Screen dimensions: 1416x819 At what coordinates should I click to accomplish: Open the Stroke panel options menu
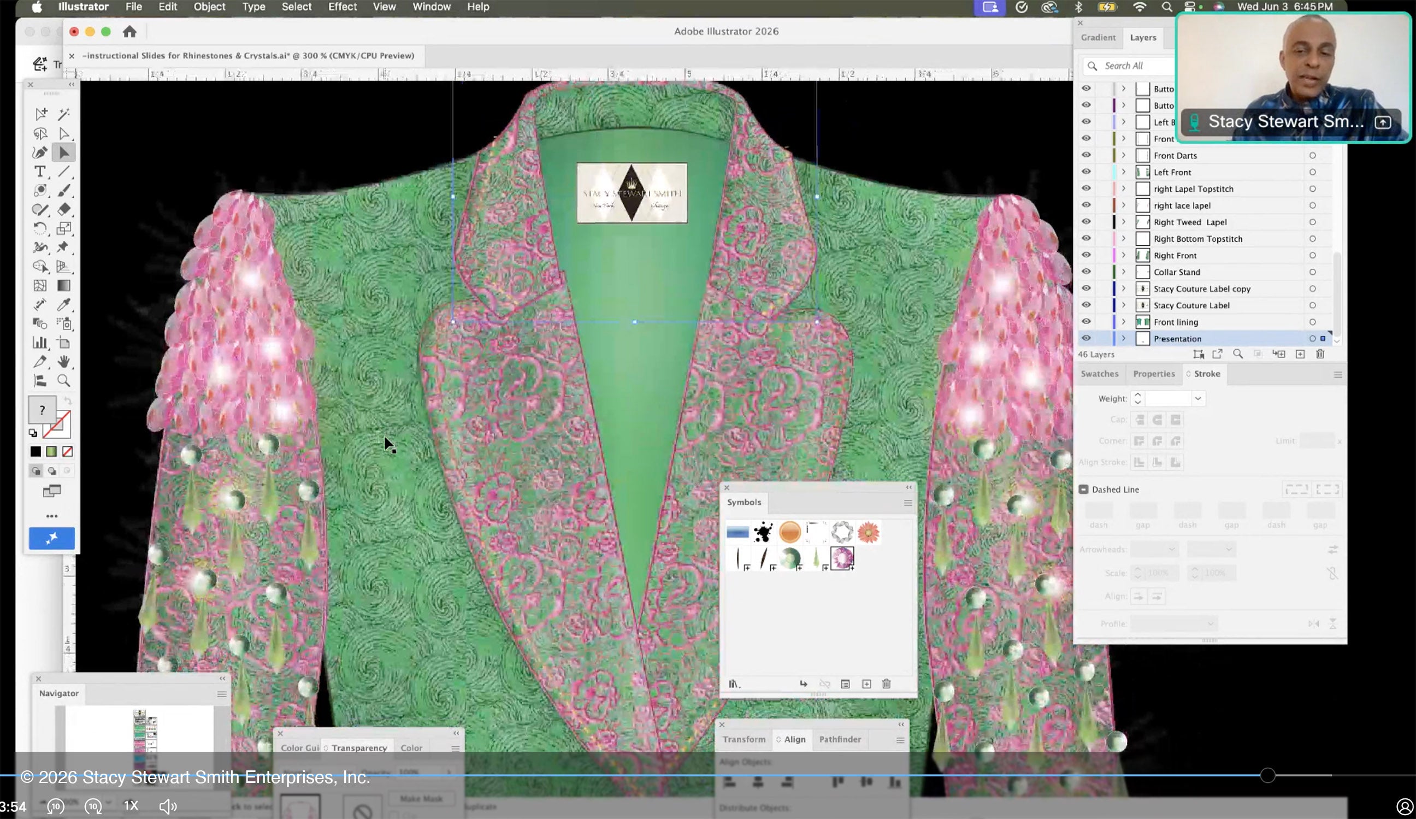(1338, 374)
